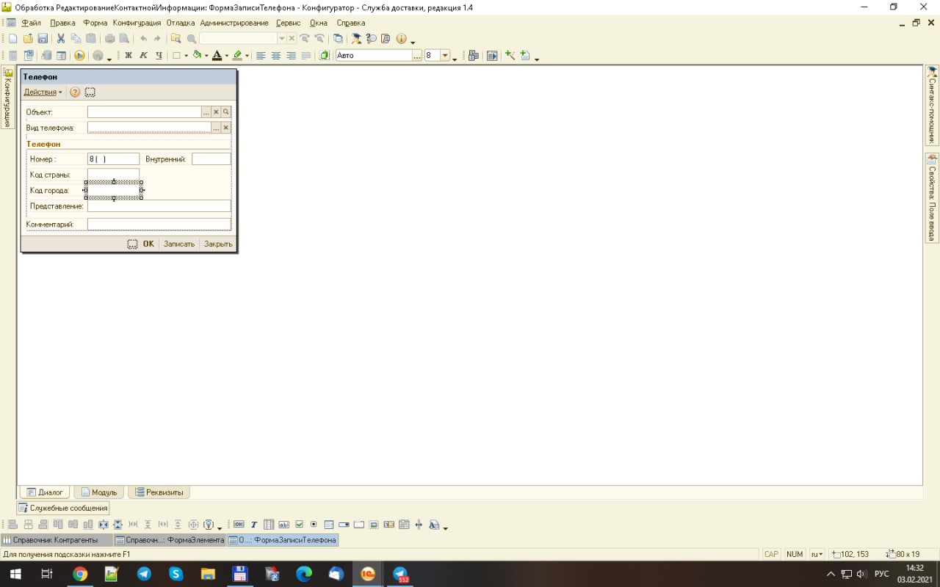Open the Файл menu
The height and width of the screenshot is (587, 940).
[x=31, y=23]
